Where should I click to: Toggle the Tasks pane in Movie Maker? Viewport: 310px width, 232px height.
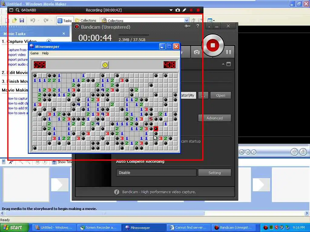(65, 21)
